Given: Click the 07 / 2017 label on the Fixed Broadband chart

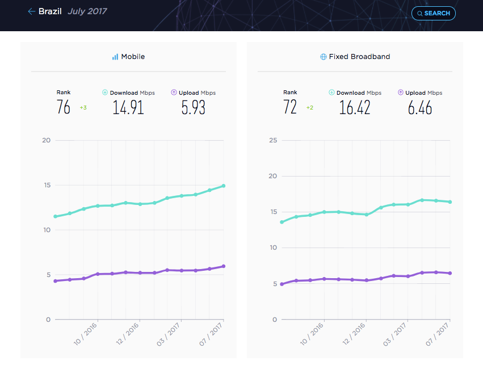Looking at the screenshot, I should click(437, 334).
